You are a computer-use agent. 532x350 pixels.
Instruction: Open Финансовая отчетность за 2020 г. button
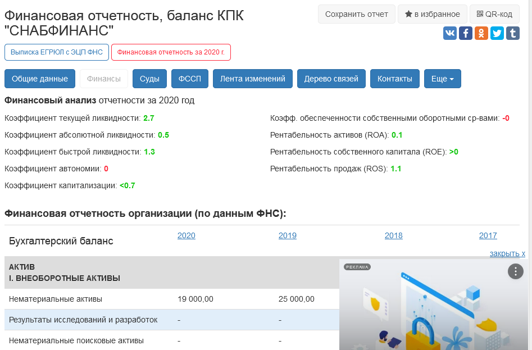[171, 52]
